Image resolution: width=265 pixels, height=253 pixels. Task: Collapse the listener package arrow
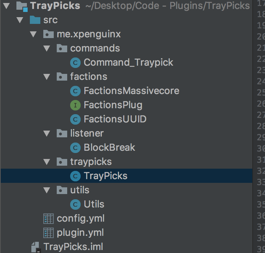(x=47, y=134)
